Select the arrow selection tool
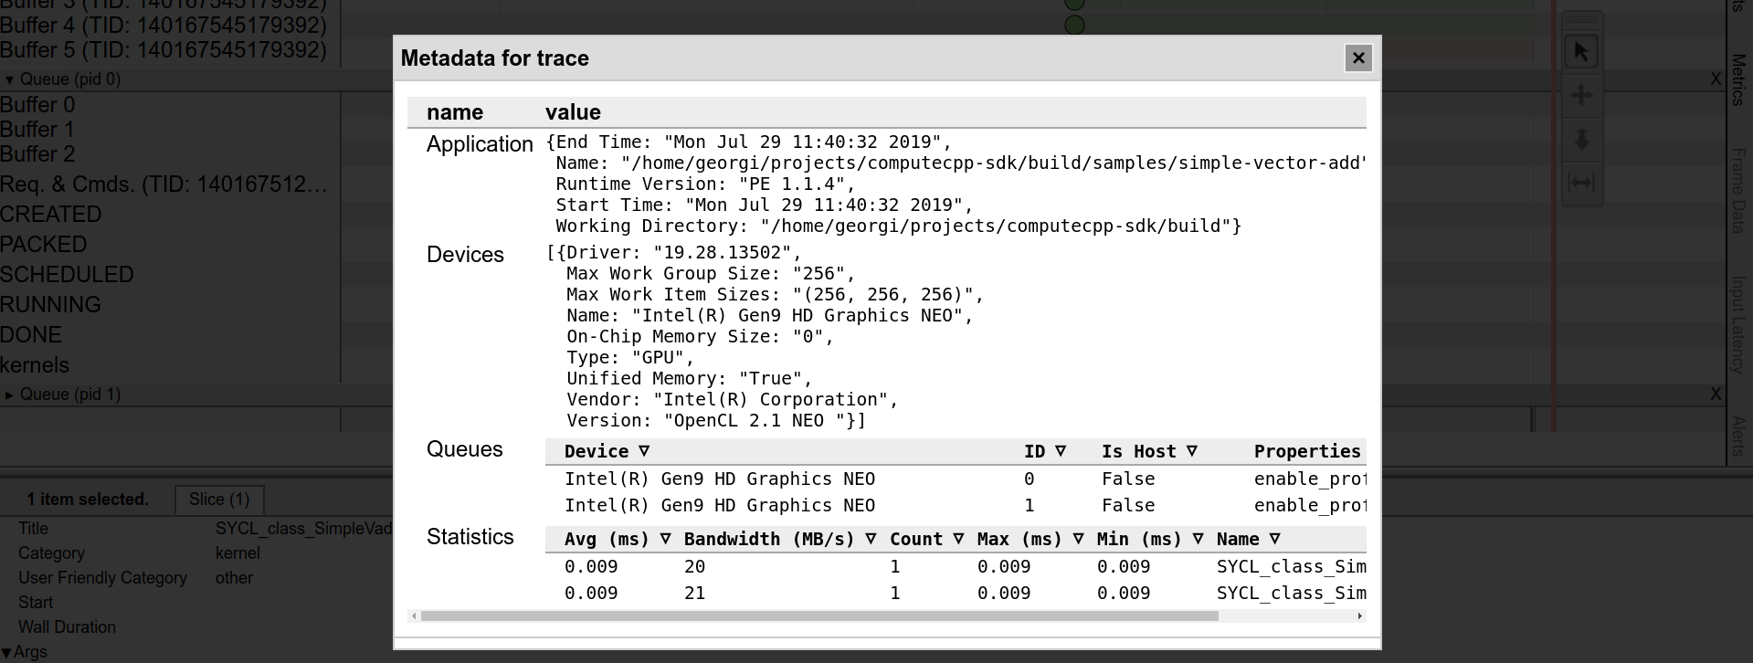Screen dimensions: 1753x663 tap(1581, 51)
